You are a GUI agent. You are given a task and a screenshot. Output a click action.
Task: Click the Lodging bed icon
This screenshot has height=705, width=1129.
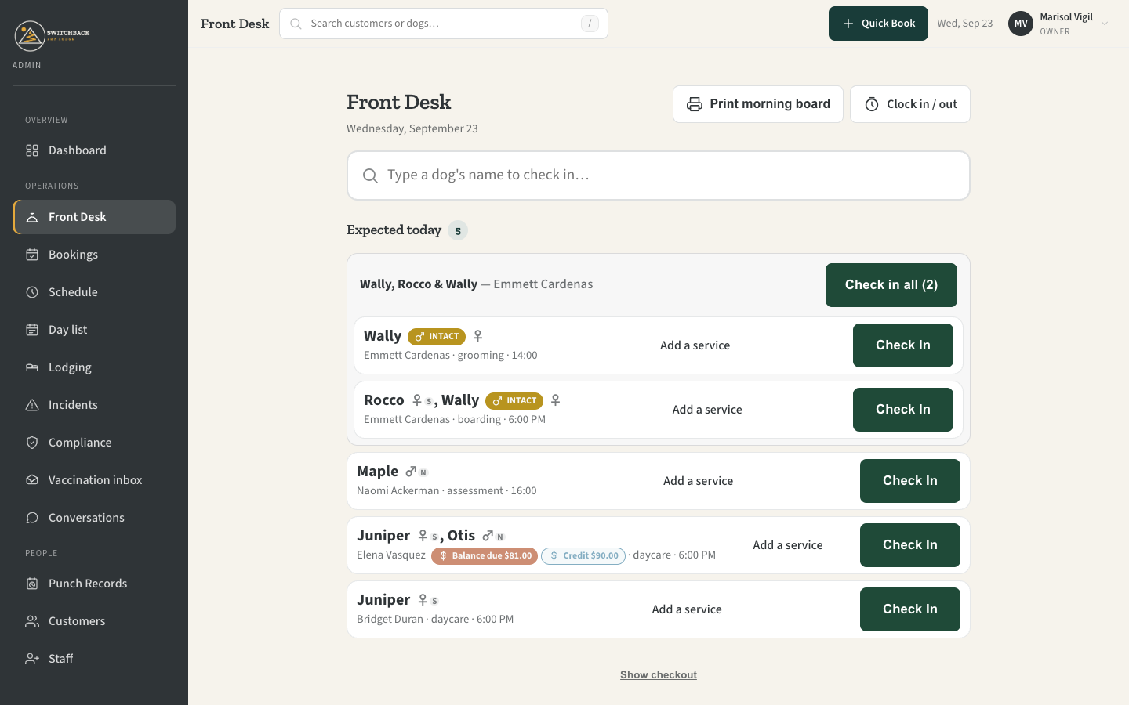tap(32, 367)
